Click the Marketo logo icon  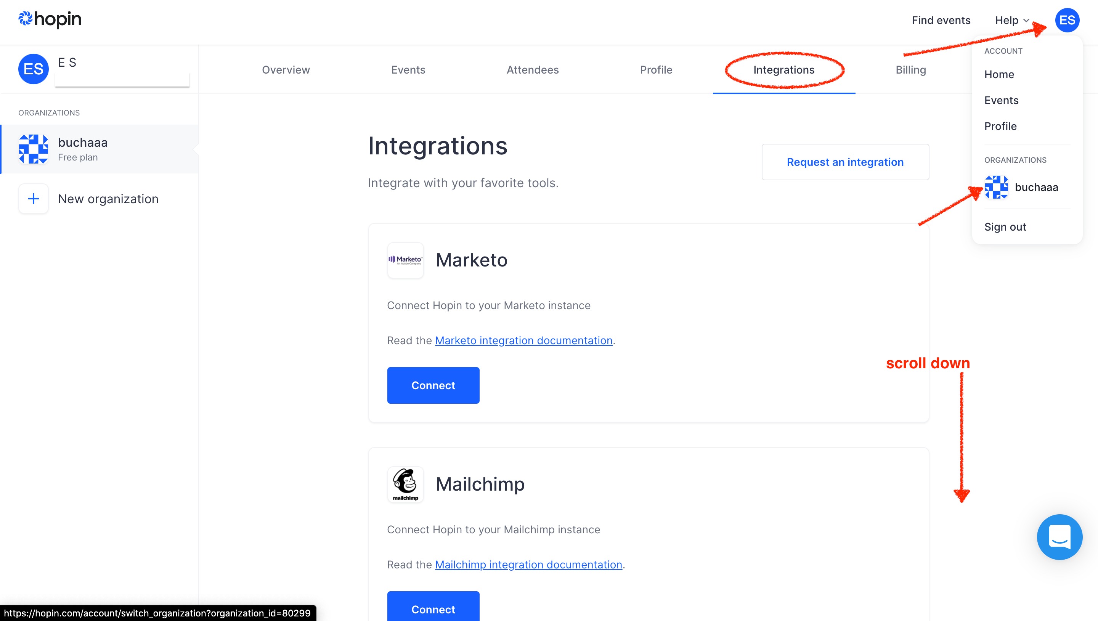405,260
